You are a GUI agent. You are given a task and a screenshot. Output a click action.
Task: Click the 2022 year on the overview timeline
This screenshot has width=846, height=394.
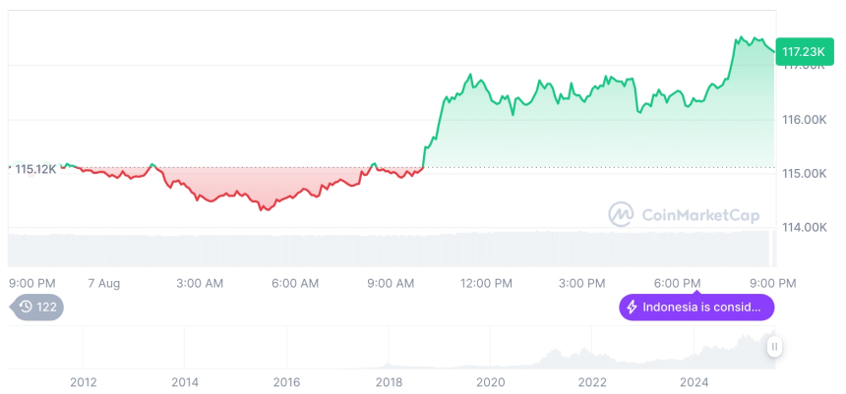pos(592,381)
